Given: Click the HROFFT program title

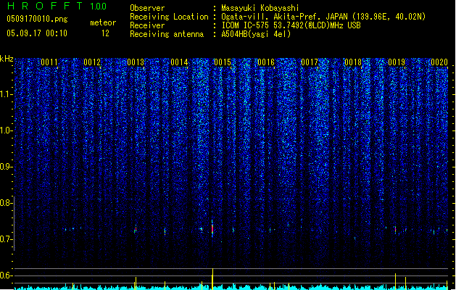Looking at the screenshot, I should pyautogui.click(x=46, y=6).
